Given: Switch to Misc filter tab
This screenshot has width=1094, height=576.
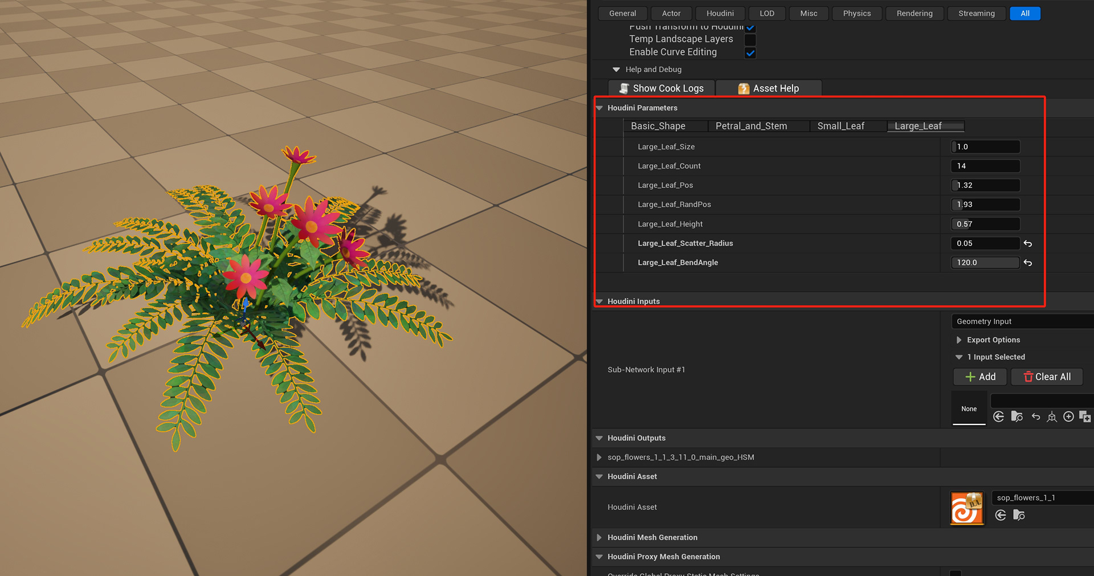Looking at the screenshot, I should pyautogui.click(x=809, y=13).
